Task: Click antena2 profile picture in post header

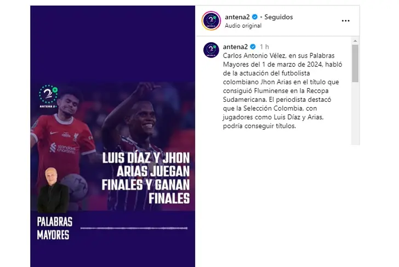Action: coord(211,21)
